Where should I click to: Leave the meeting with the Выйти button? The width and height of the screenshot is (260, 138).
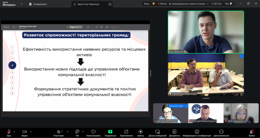click(252, 133)
